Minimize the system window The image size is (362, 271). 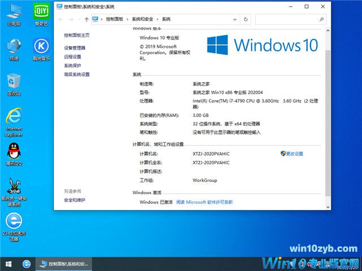(291, 6)
